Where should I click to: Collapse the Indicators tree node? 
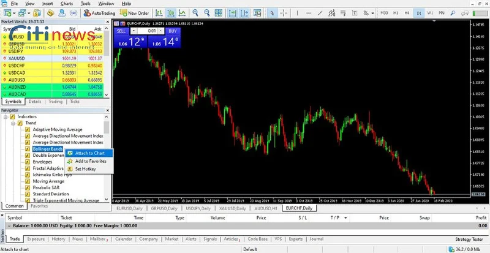(6, 116)
